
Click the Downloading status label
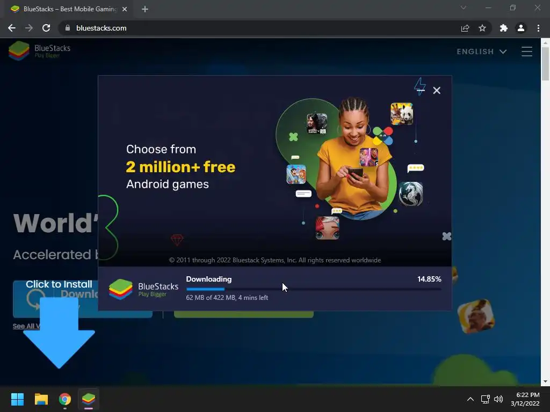(x=209, y=279)
